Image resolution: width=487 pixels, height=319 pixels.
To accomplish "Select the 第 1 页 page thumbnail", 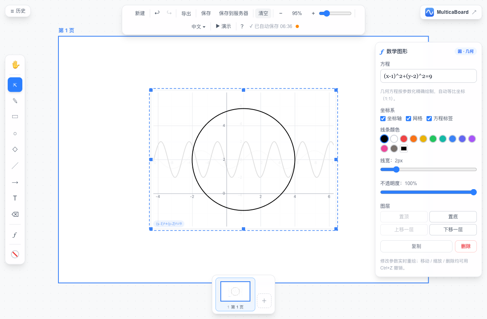I will 235,294.
